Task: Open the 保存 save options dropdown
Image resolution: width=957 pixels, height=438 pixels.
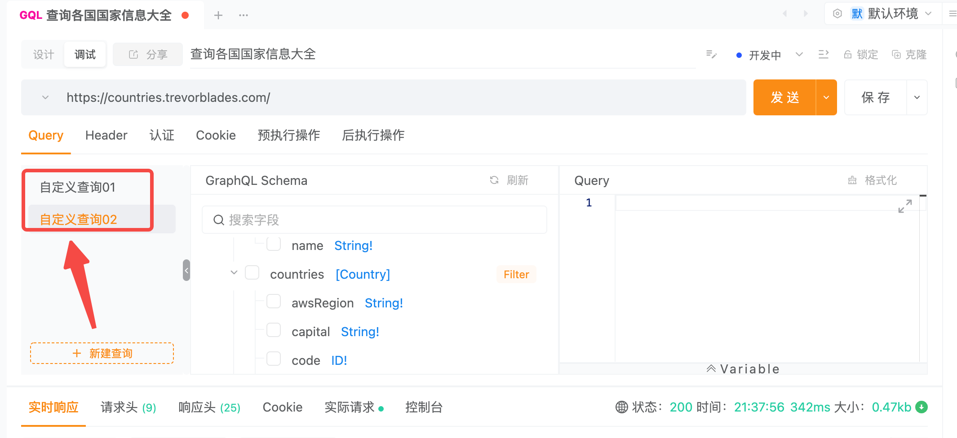Action: (x=917, y=97)
